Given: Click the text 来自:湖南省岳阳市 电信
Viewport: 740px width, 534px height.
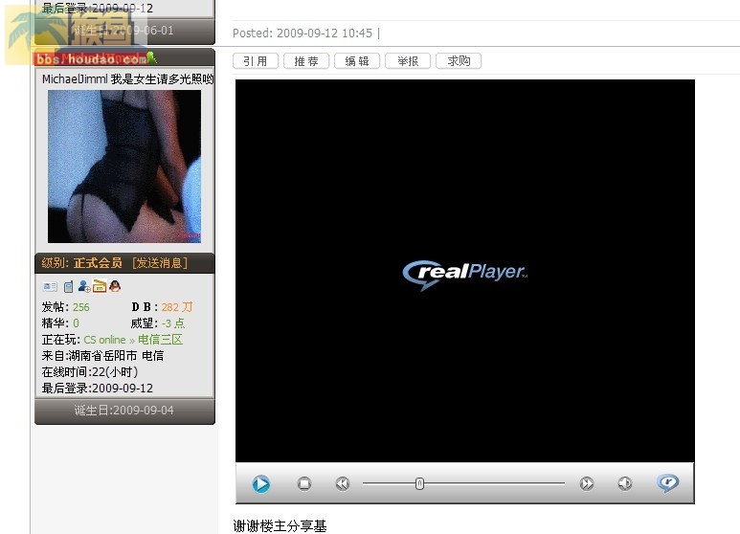Looking at the screenshot, I should [x=102, y=356].
